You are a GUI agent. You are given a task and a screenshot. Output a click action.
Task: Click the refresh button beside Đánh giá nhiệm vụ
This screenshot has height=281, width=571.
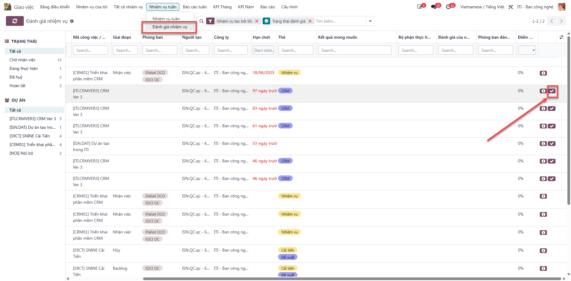point(15,21)
